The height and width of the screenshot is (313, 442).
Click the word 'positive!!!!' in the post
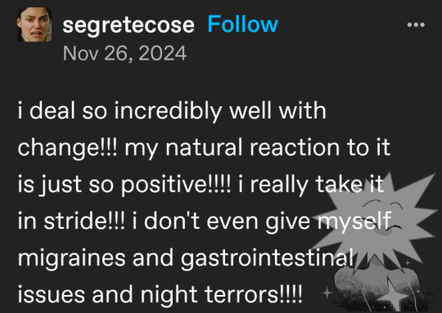(176, 186)
